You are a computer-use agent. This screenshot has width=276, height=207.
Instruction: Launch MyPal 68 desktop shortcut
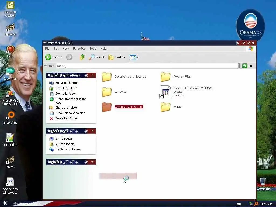(10, 30)
